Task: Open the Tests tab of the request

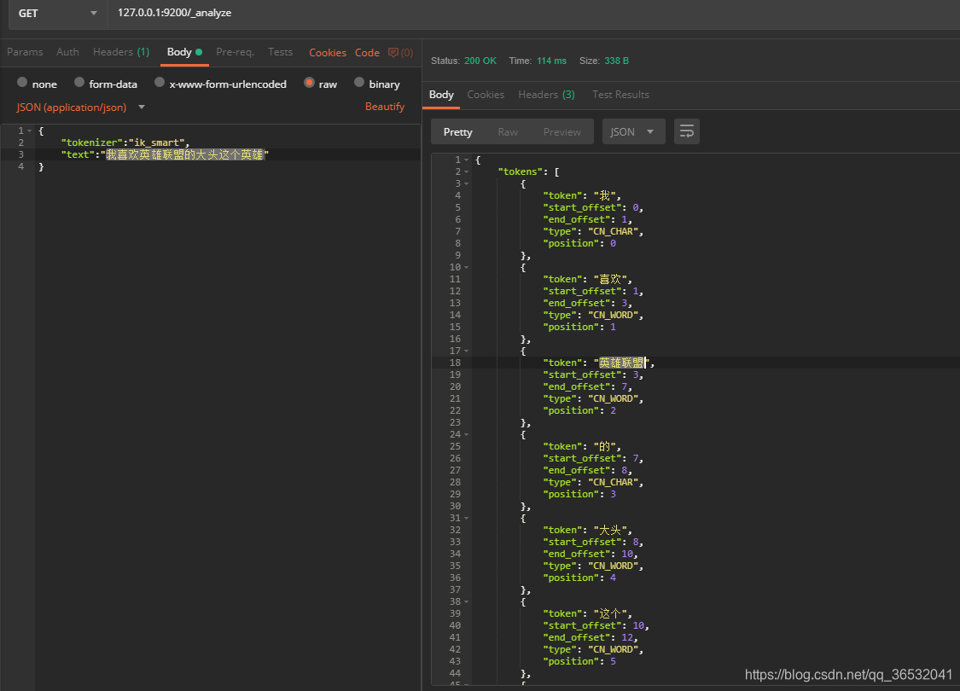Action: point(280,52)
